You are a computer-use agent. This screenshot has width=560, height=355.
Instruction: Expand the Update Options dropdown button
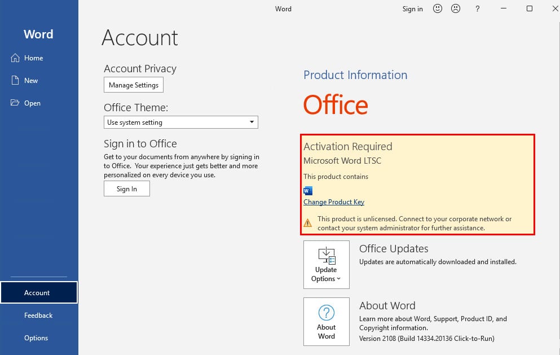point(327,265)
